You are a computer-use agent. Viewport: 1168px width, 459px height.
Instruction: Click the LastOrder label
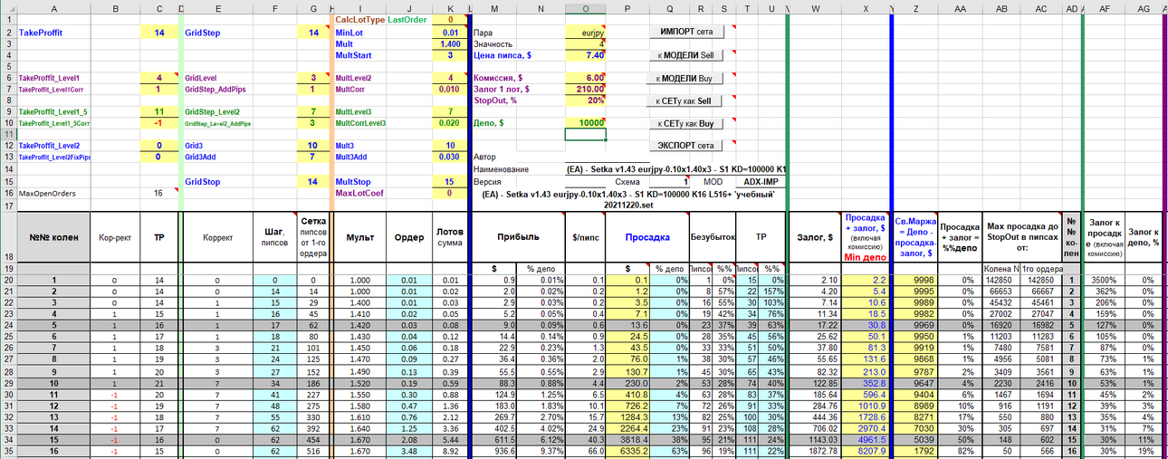coord(408,19)
